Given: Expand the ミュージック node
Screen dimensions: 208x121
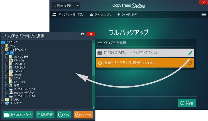Looking at the screenshot, I should pyautogui.click(x=6, y=82).
